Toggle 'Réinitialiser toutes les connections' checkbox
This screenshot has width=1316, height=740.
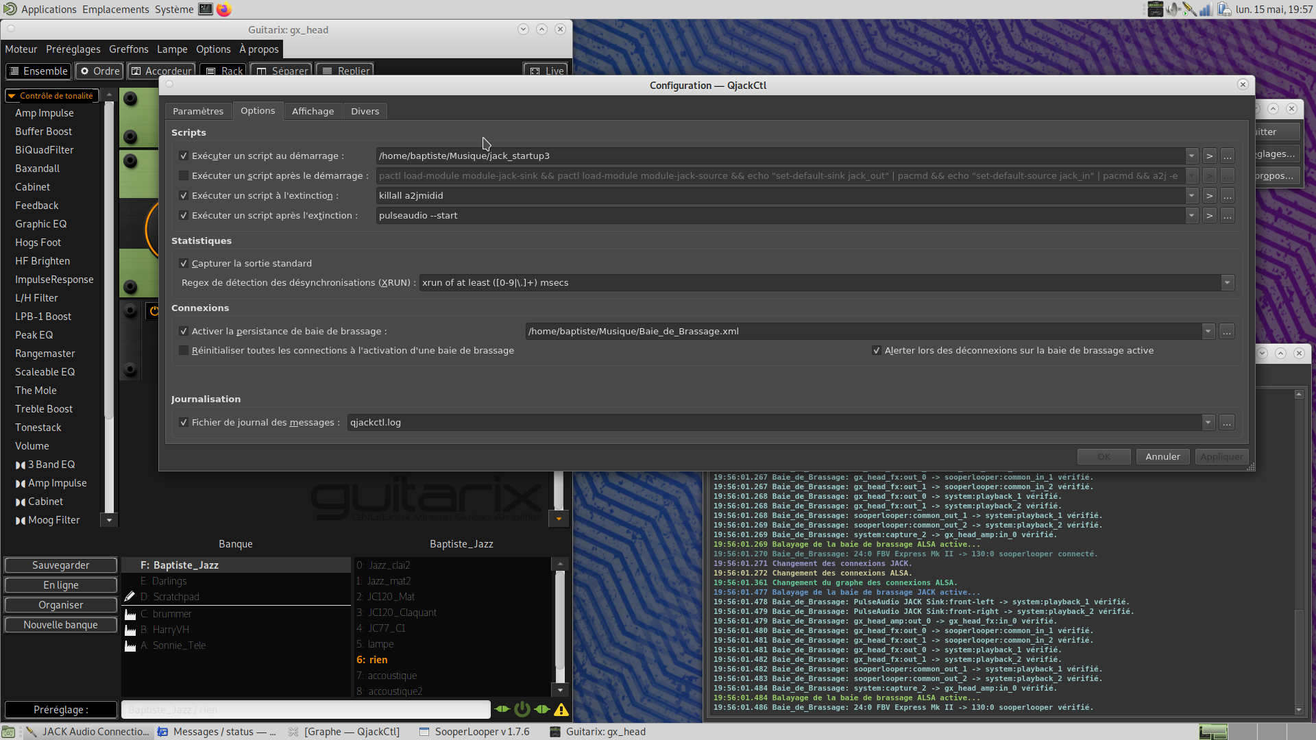pos(184,351)
